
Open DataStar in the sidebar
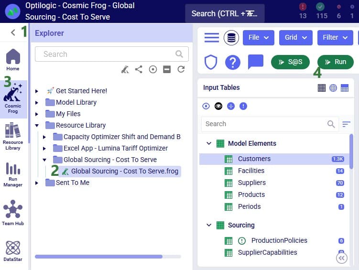(13, 251)
